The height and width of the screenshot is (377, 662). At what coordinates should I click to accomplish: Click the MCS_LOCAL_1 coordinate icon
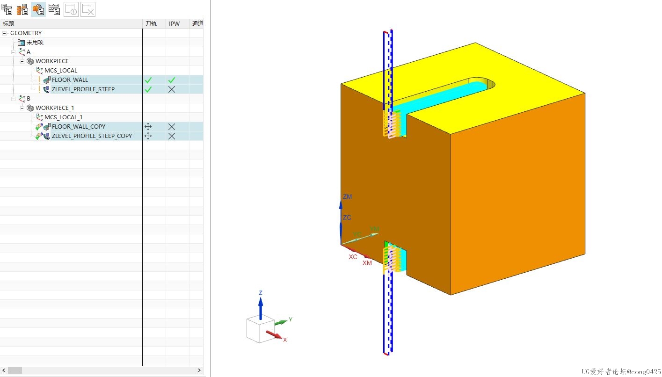[x=39, y=117]
